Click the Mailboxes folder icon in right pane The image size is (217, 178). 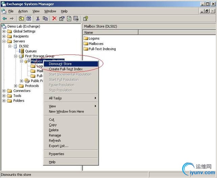(86, 44)
